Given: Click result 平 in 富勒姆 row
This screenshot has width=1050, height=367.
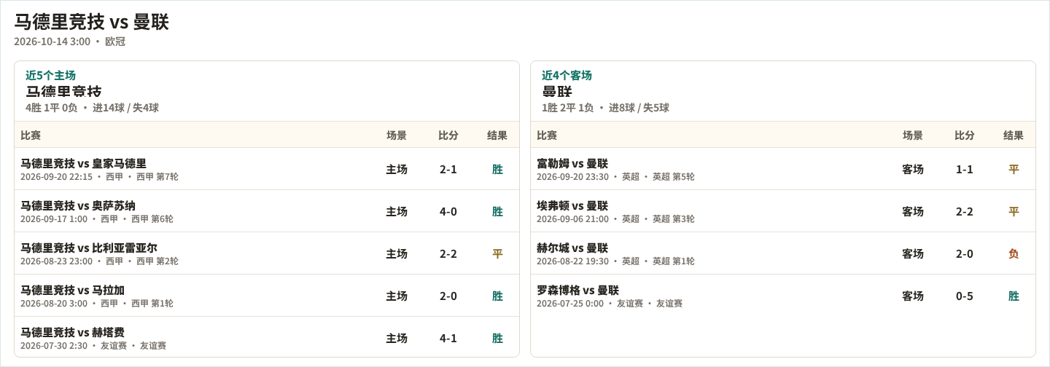Looking at the screenshot, I should pyautogui.click(x=1014, y=169).
